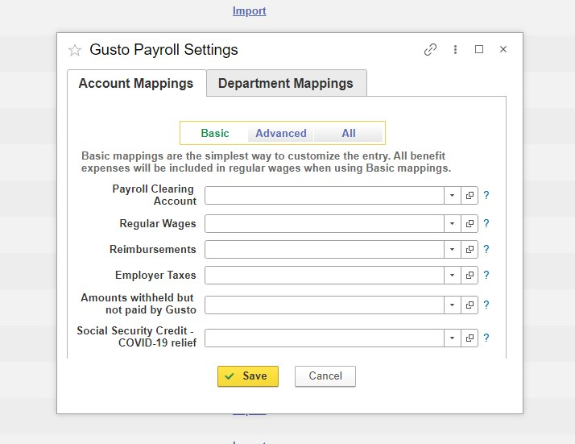The width and height of the screenshot is (575, 444).
Task: Follow the Import link above the dialog
Action: [250, 11]
